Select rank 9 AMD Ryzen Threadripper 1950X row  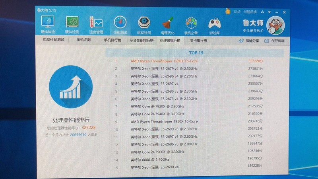189,121
